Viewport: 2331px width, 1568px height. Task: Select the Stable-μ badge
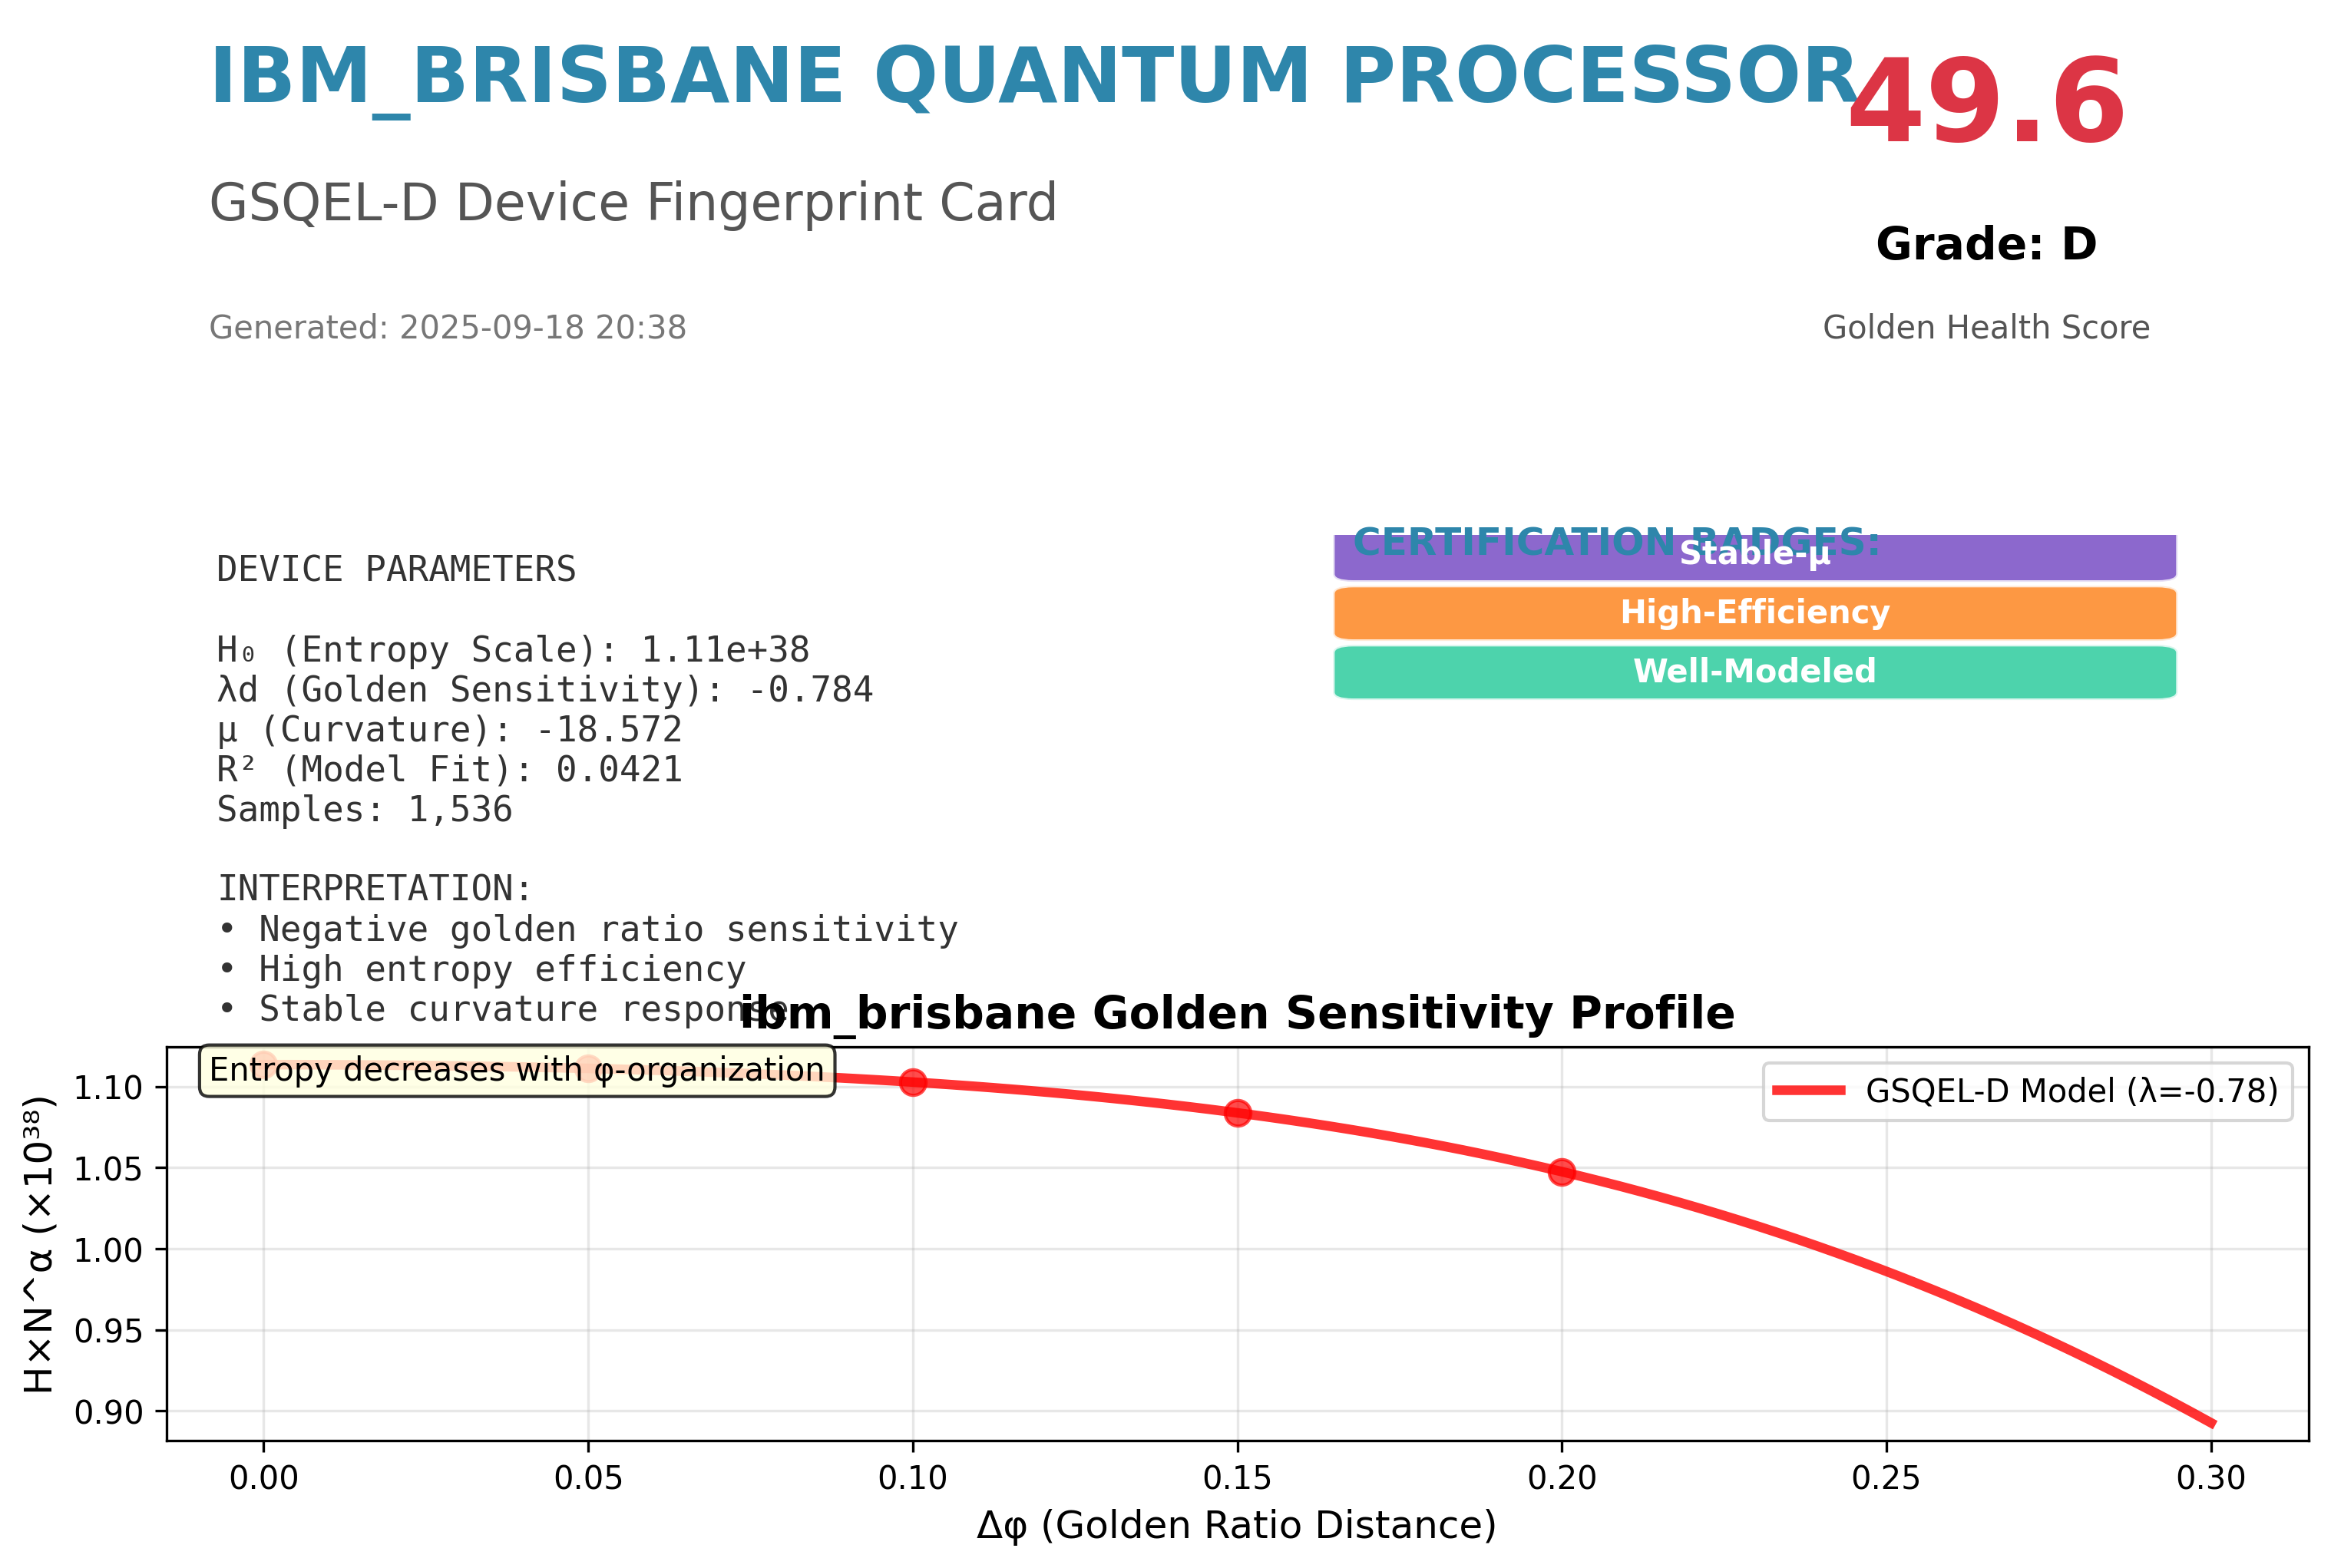1754,557
